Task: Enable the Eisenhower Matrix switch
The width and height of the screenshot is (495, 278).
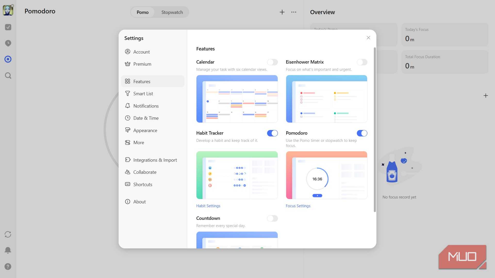Action: [x=362, y=62]
